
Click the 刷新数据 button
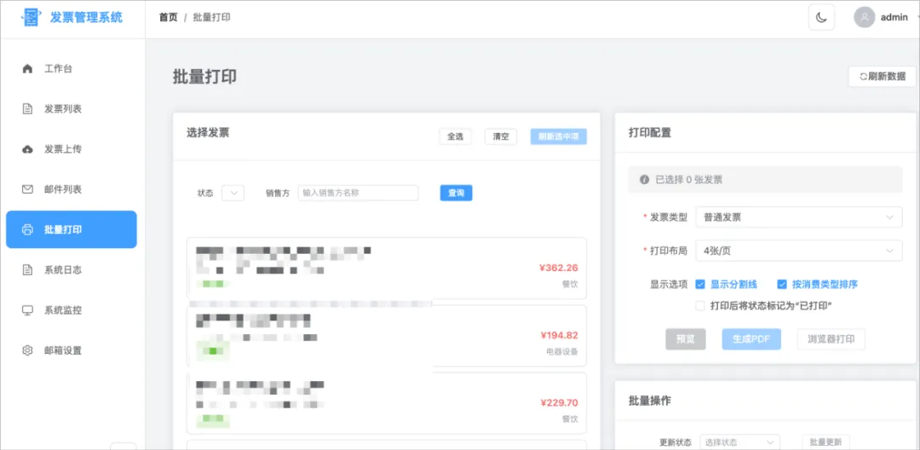coord(882,76)
